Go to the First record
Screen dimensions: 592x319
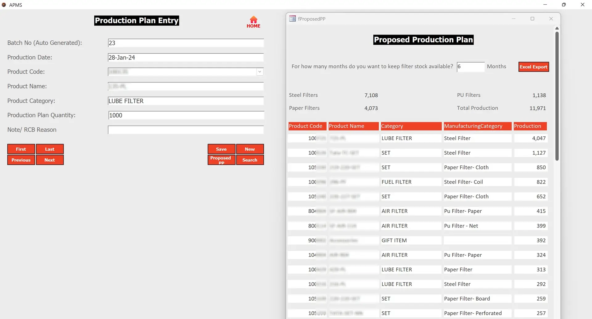pos(21,149)
